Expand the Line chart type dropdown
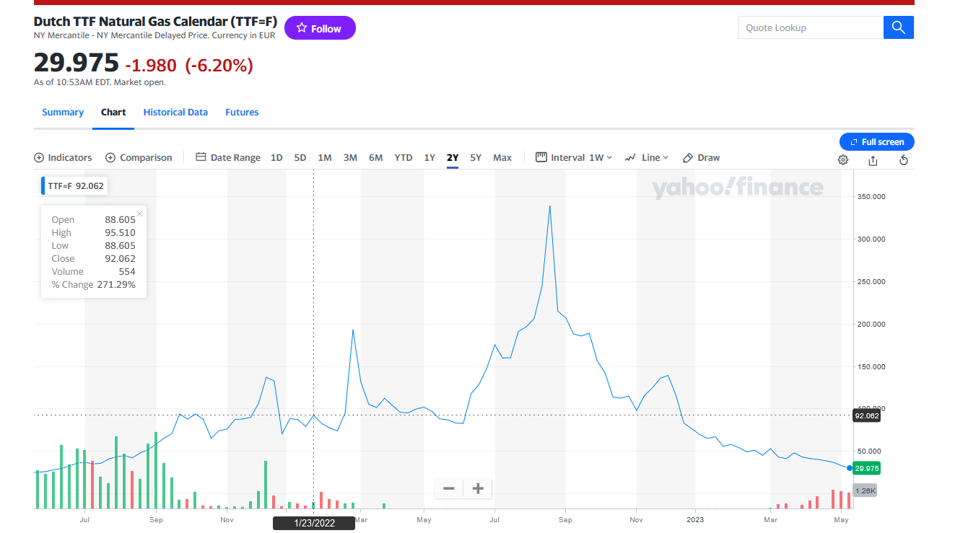Viewport: 955px width, 533px height. pos(646,157)
